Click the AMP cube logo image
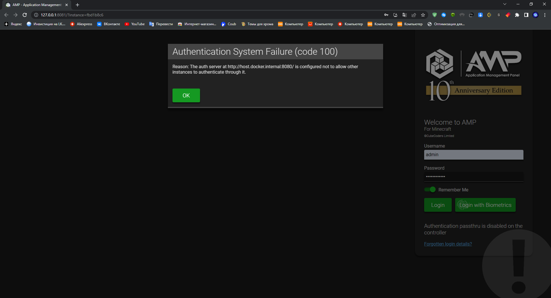Screen dimensions: 551x298 (439, 64)
